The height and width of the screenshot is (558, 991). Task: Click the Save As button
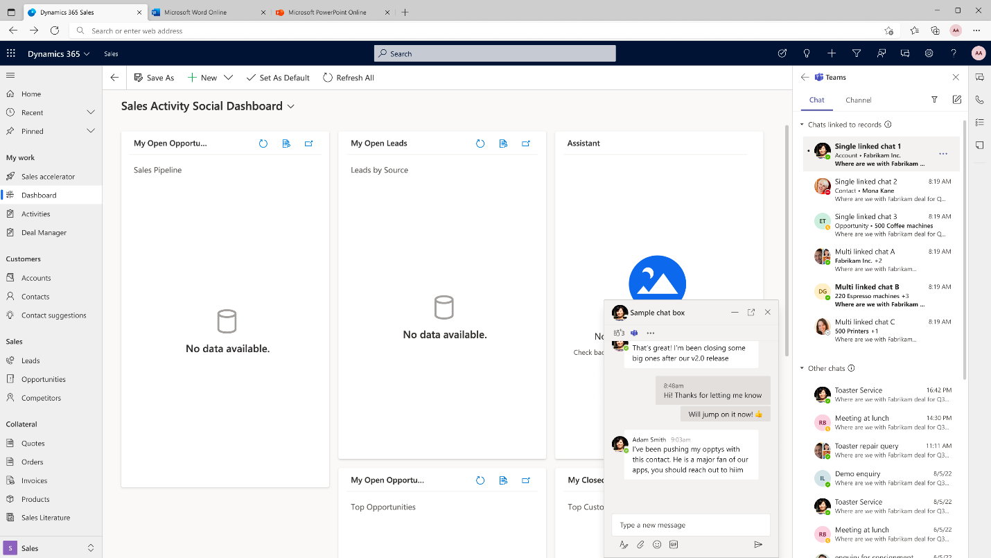click(x=154, y=77)
